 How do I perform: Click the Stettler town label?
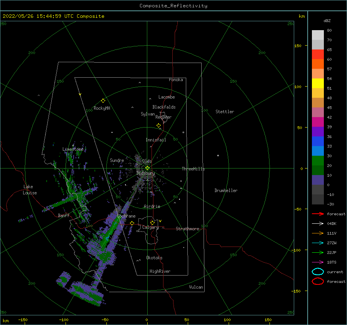(225, 112)
